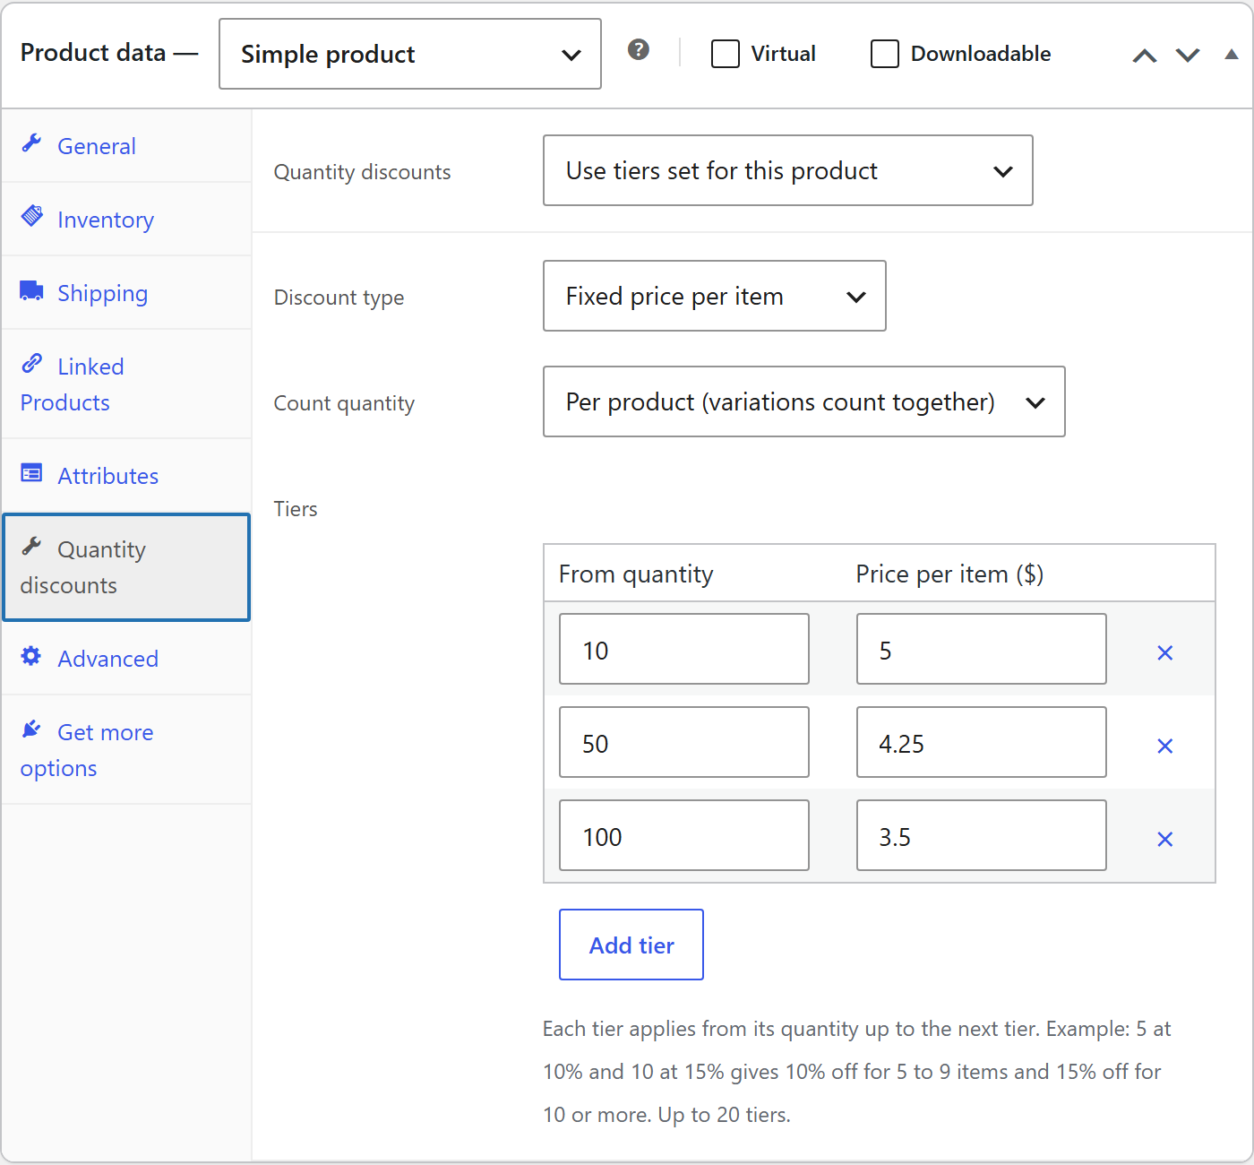Click the price field containing 3.5

[x=982, y=835]
